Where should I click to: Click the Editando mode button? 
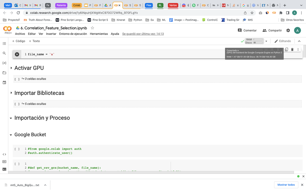[283, 41]
